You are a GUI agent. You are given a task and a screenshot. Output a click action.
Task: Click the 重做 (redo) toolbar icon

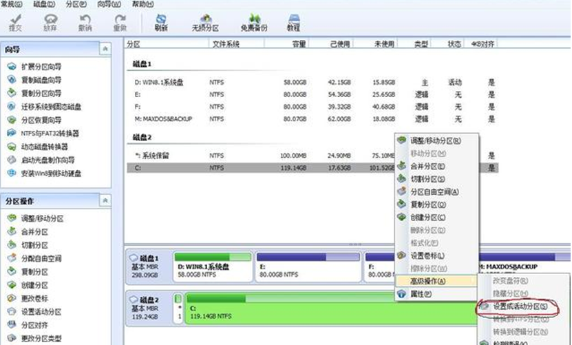click(x=119, y=22)
